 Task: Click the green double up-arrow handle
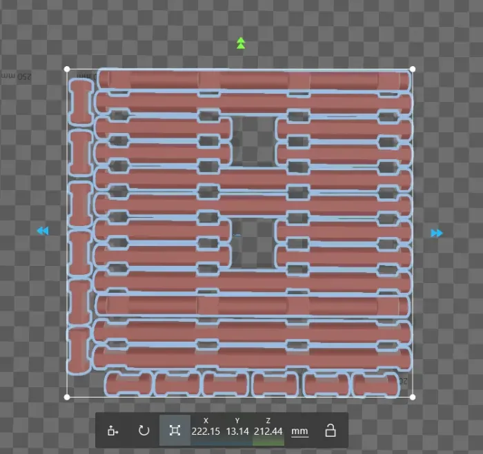coord(241,43)
